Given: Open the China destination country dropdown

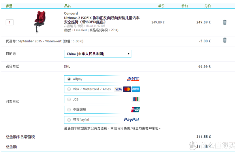Looking at the screenshot, I should [x=98, y=54].
